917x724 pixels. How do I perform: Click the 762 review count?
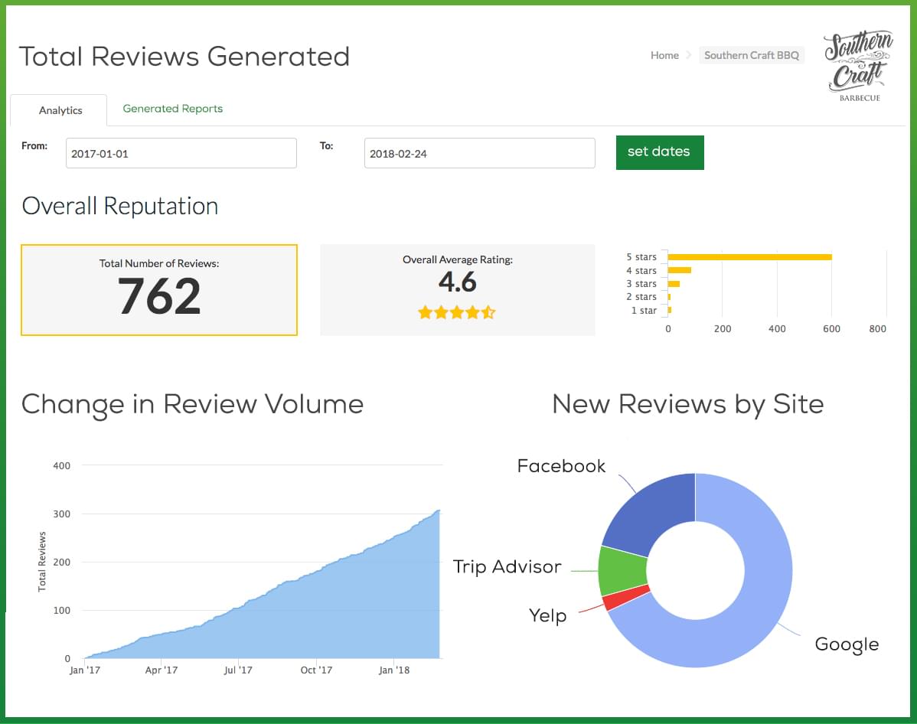pyautogui.click(x=159, y=296)
